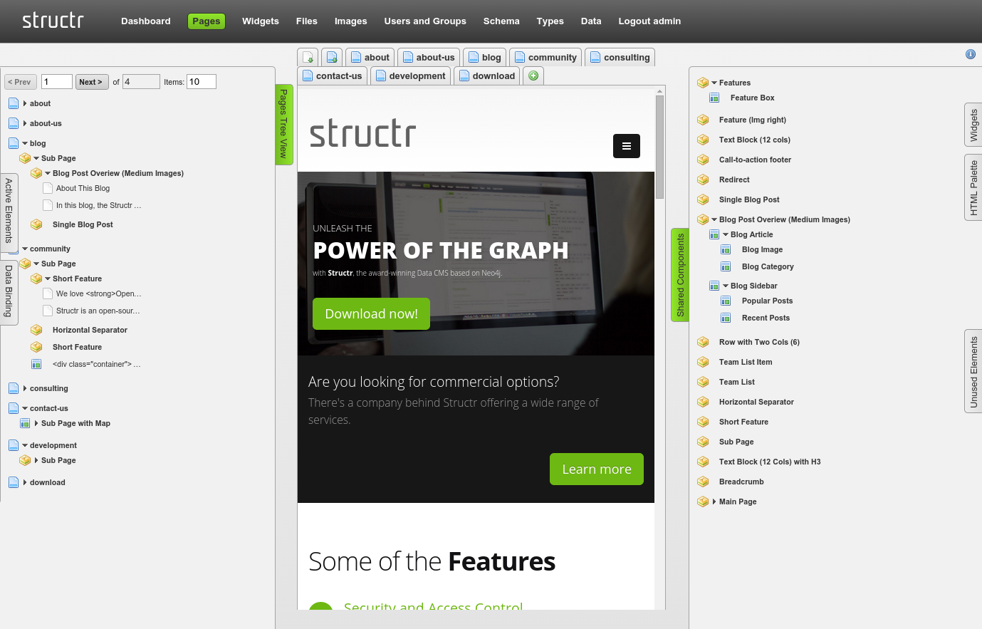Click the element icon beside Sub Page with Map

click(x=25, y=423)
